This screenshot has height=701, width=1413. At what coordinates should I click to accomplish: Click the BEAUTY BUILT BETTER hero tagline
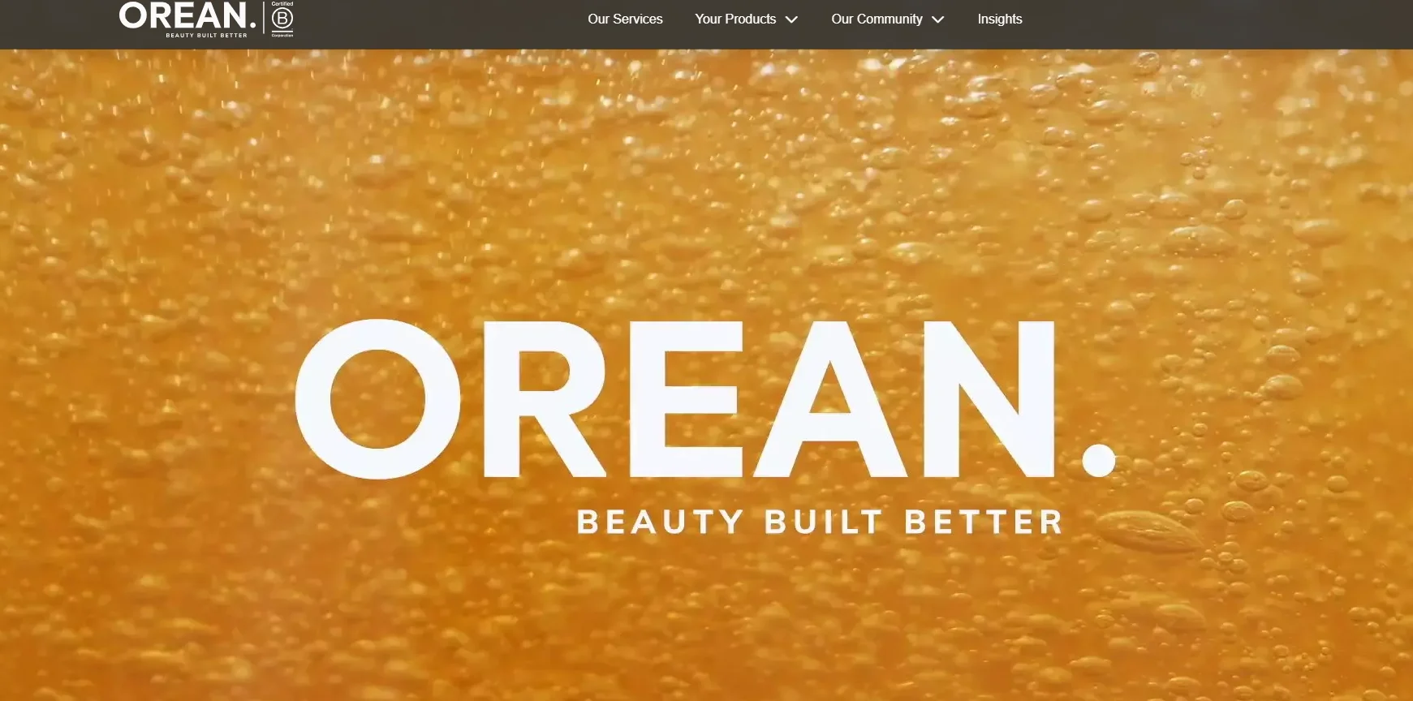(820, 522)
